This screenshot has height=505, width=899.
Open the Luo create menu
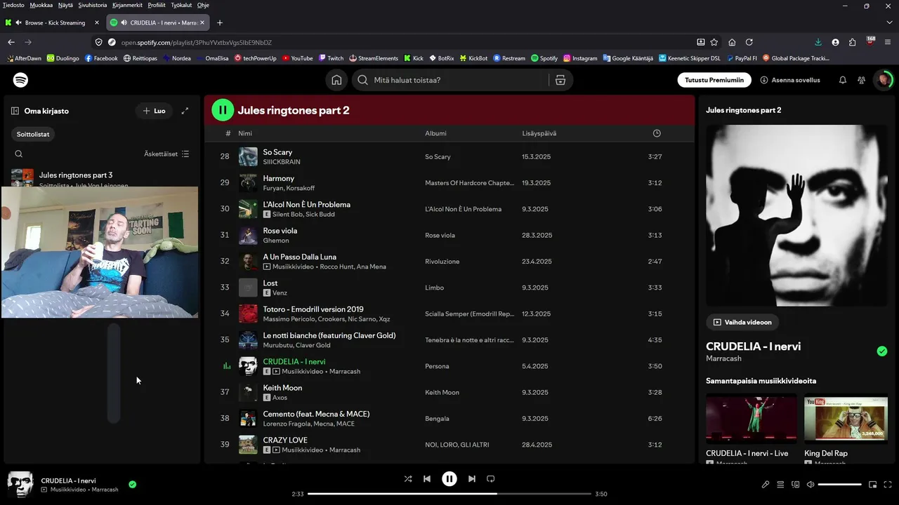(x=155, y=111)
